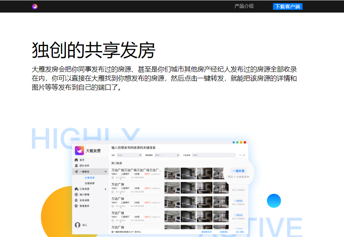Select the 首页 home icon in sidebar
Image resolution: width=344 pixels, height=237 pixels.
[x=76, y=160]
